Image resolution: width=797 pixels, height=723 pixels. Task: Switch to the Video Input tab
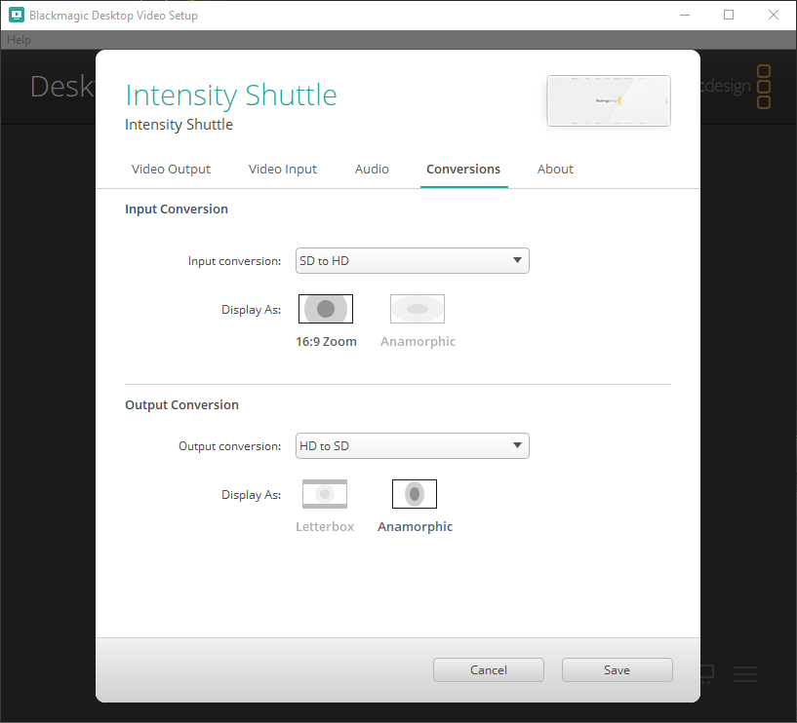[x=283, y=170]
